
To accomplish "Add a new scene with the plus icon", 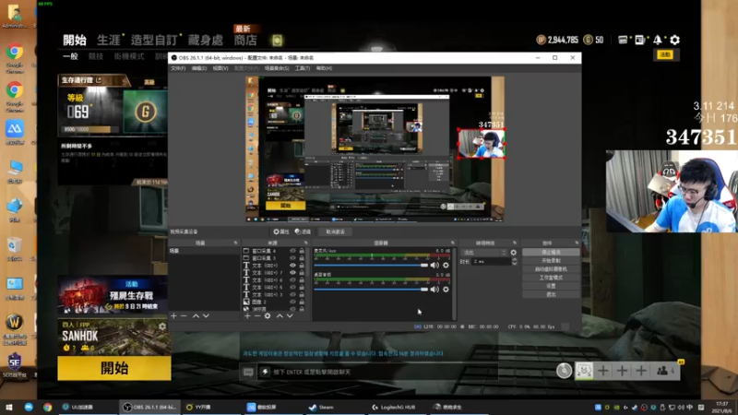I will point(173,315).
